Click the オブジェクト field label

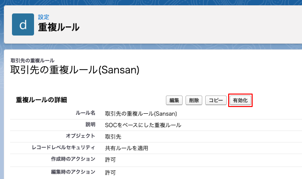click(x=81, y=136)
